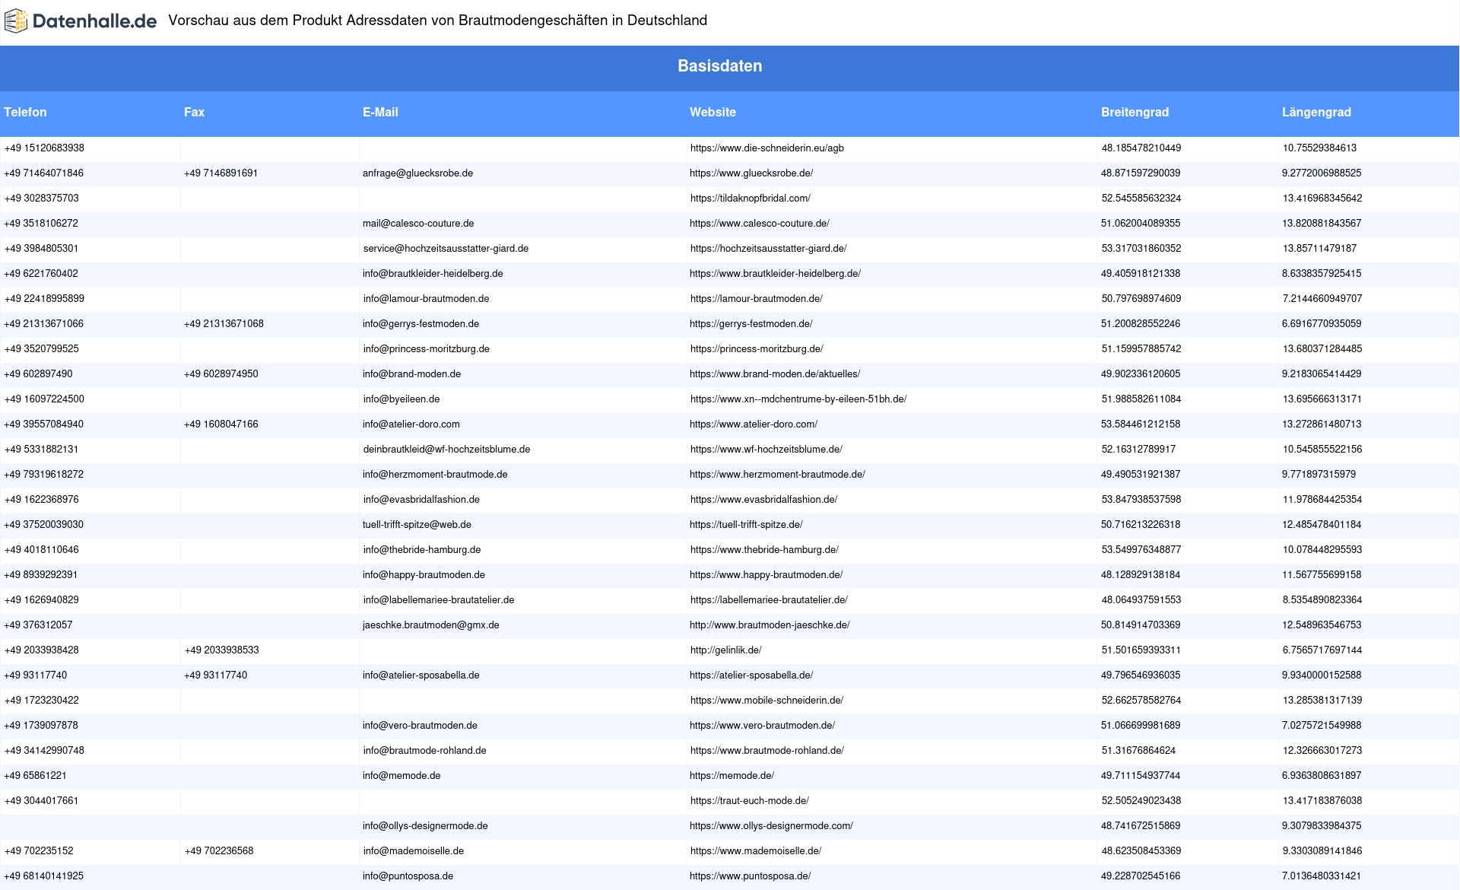Select latitude value 51.31676864624
The image size is (1460, 890).
coord(1138,751)
